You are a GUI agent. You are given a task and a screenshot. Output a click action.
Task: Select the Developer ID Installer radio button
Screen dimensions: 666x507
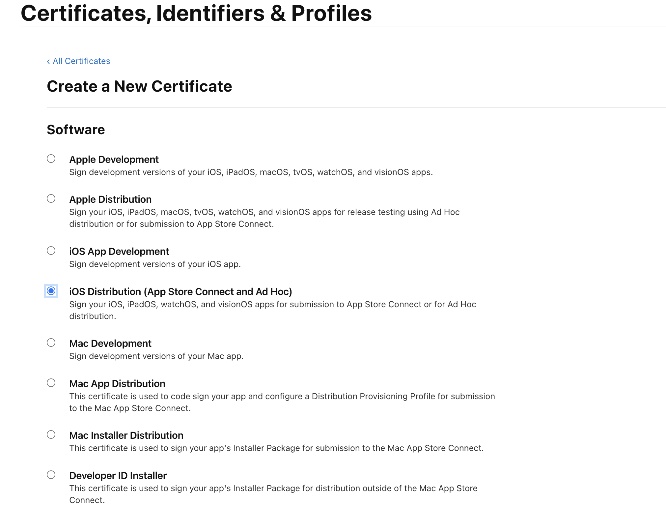pyautogui.click(x=51, y=475)
